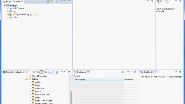Maximize the Problems view
This screenshot has width=185, height=104.
[x=135, y=72]
